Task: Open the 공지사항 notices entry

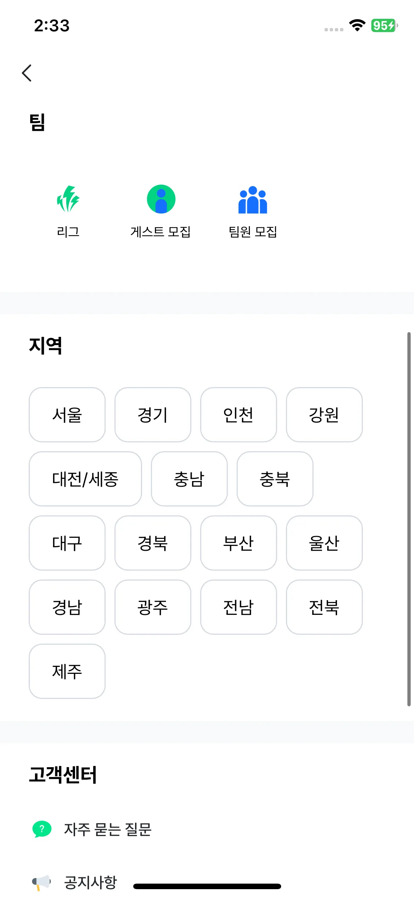Action: point(91,882)
